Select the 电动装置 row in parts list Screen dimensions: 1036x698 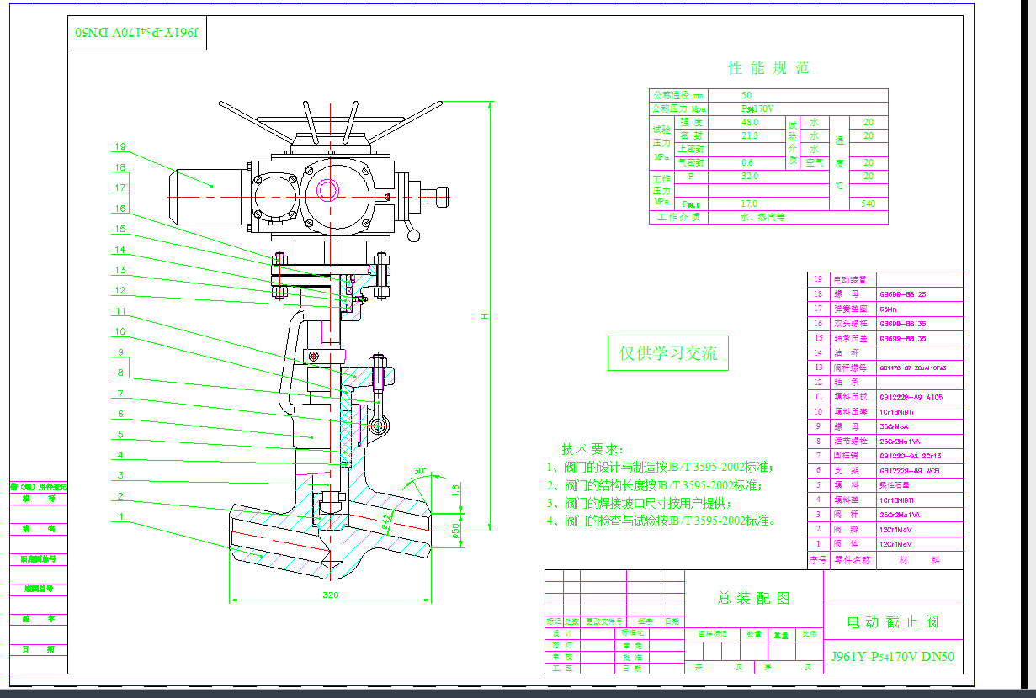tap(853, 279)
